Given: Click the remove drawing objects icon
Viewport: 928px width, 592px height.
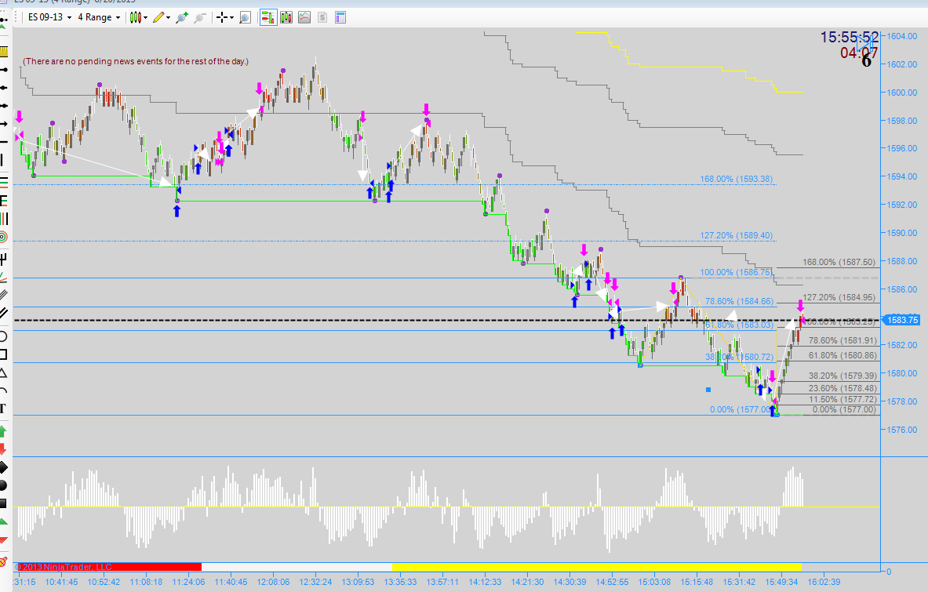Looking at the screenshot, I should (4, 561).
